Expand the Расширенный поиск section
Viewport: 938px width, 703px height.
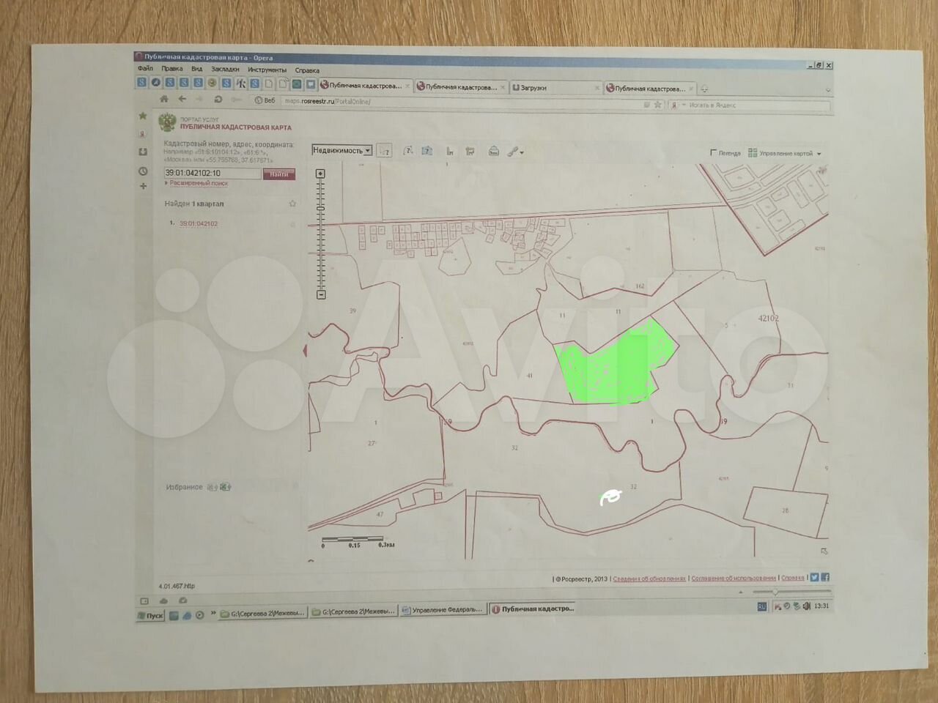(x=198, y=183)
